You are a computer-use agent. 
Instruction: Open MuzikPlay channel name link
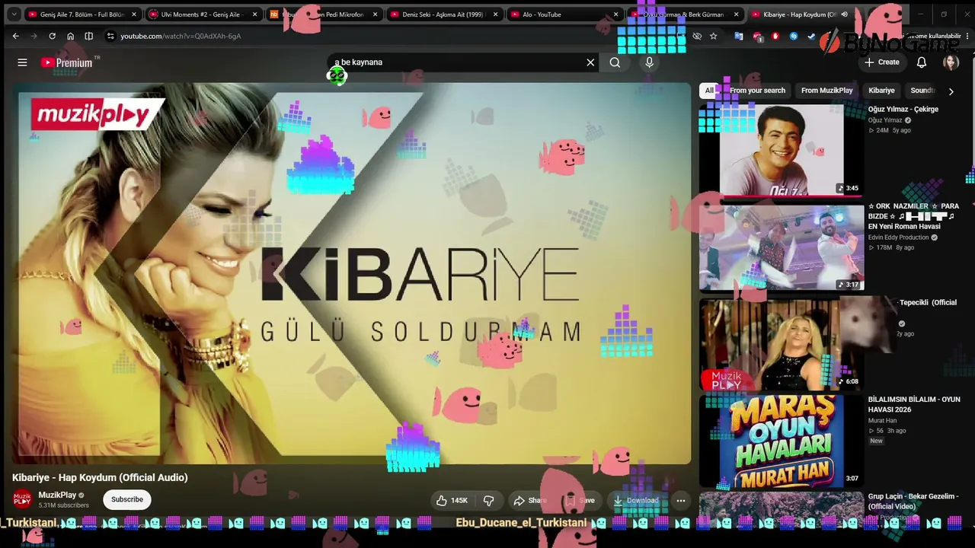(x=57, y=495)
